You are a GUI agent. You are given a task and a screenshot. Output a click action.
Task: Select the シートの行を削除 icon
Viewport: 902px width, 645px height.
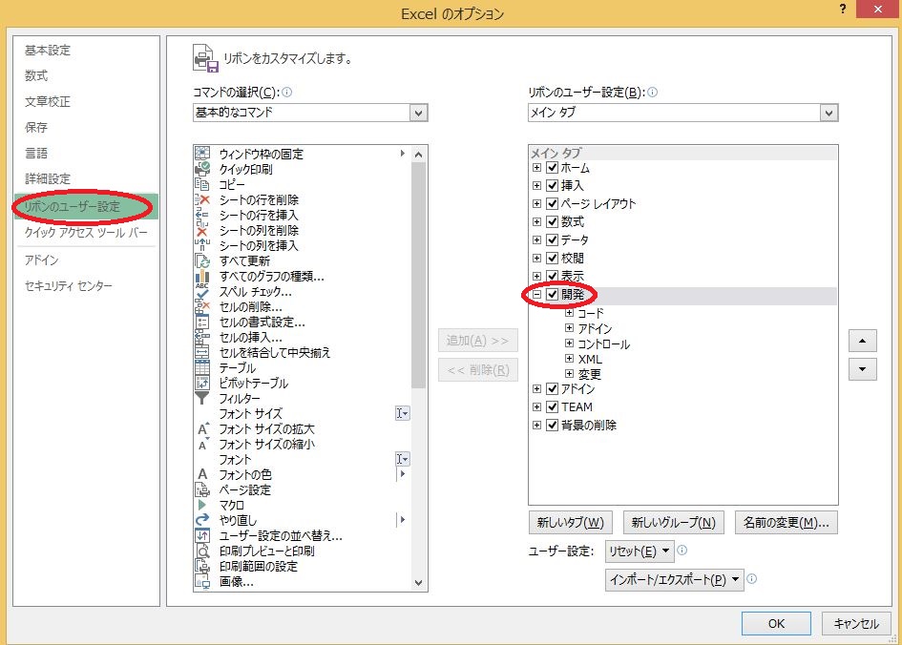(202, 199)
